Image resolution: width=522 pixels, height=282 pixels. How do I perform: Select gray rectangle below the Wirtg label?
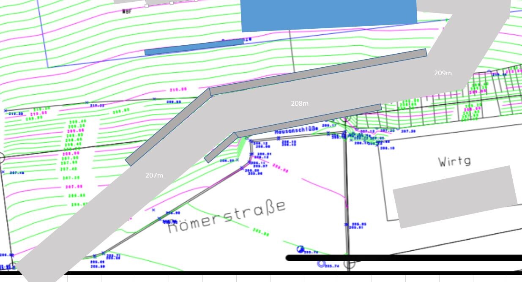[455, 197]
